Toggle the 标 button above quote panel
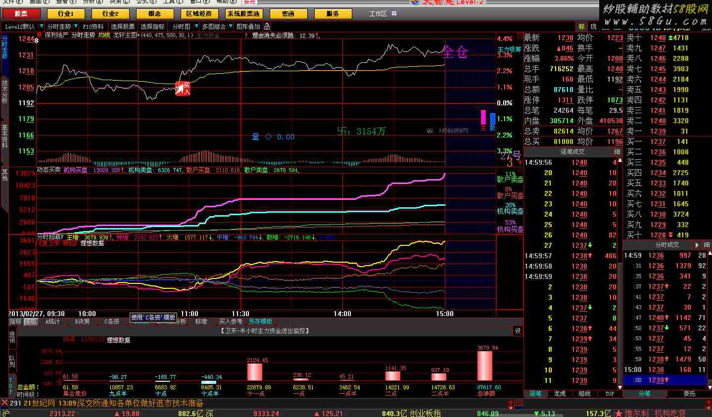The image size is (712, 417). click(581, 27)
